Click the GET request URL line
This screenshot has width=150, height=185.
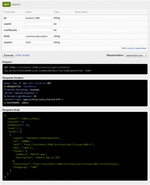[x=37, y=67]
